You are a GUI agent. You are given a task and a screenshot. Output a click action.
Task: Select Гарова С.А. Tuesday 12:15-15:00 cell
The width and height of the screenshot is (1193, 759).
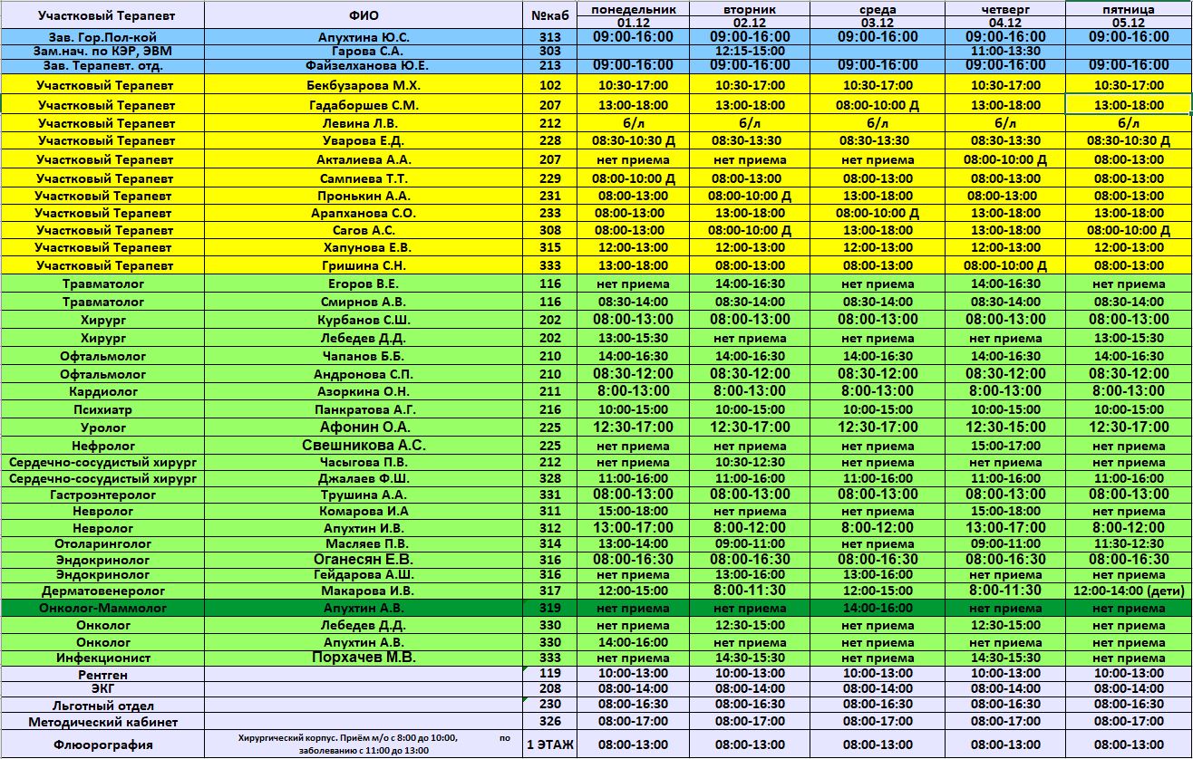pos(748,52)
